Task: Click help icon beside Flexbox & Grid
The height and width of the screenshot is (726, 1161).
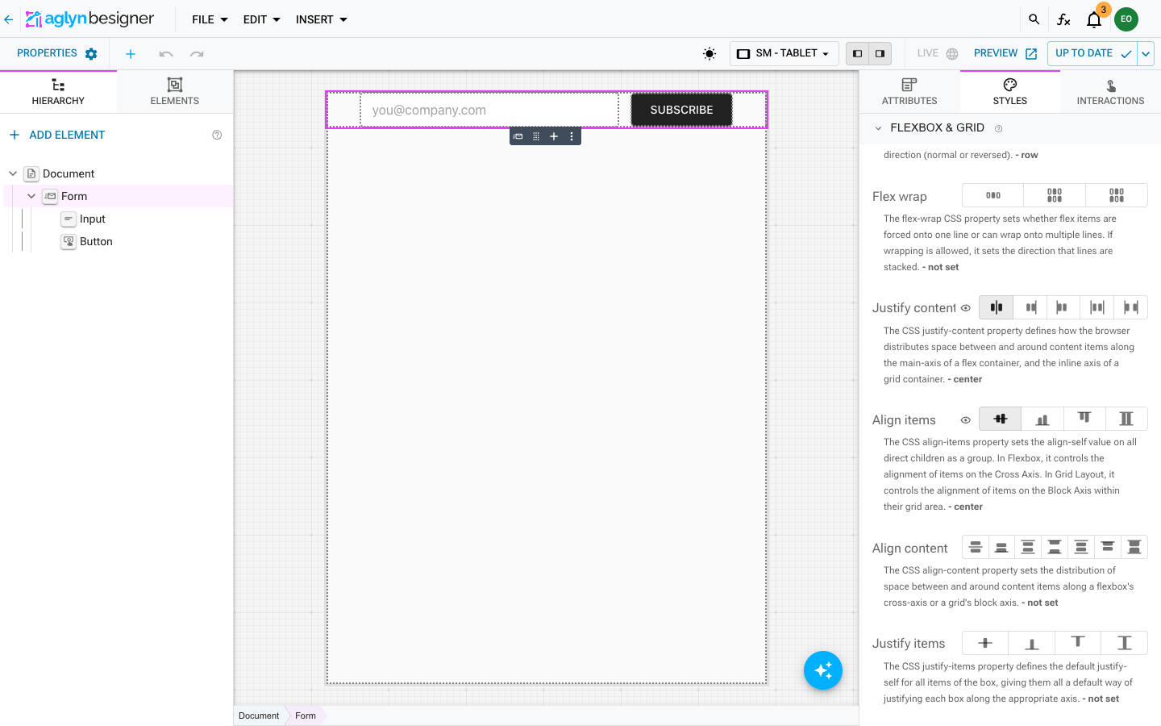Action: pos(999,128)
